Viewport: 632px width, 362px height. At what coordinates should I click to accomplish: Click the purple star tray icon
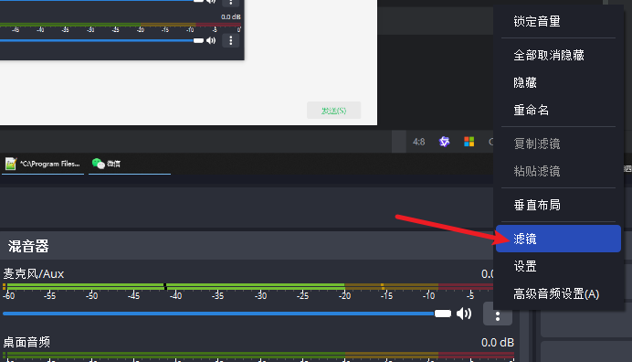point(444,142)
